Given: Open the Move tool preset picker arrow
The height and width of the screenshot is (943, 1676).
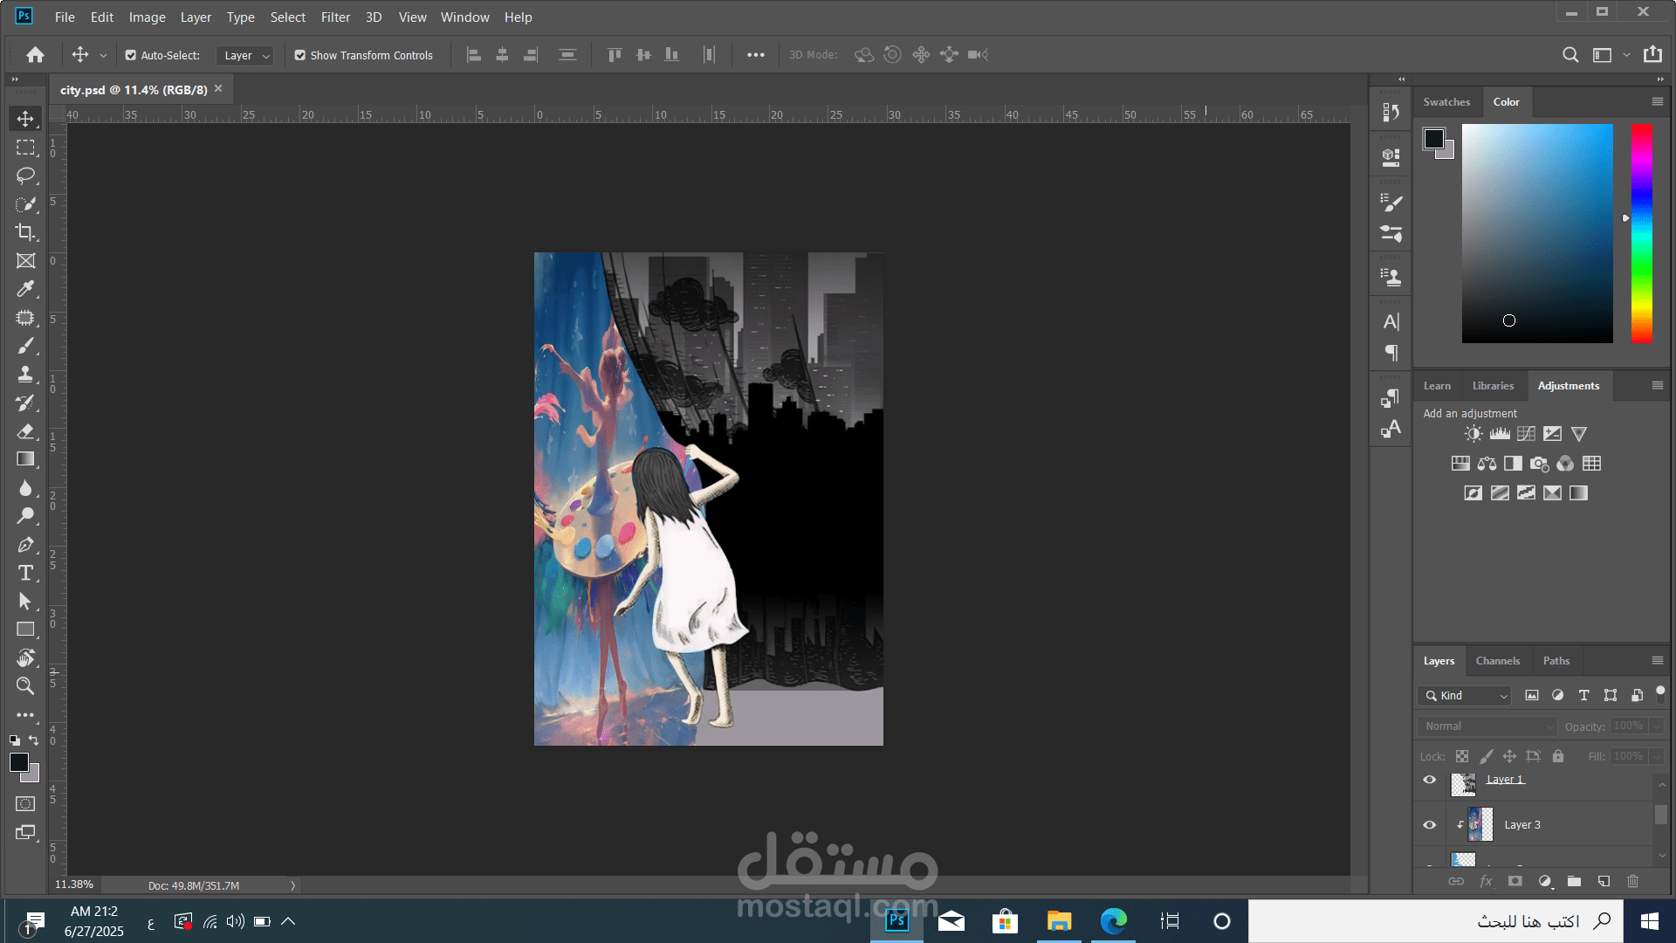Looking at the screenshot, I should tap(103, 55).
